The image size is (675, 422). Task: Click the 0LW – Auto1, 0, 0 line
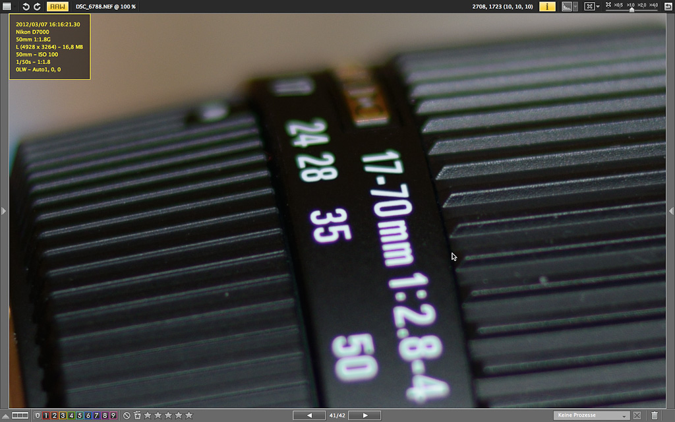(x=38, y=69)
